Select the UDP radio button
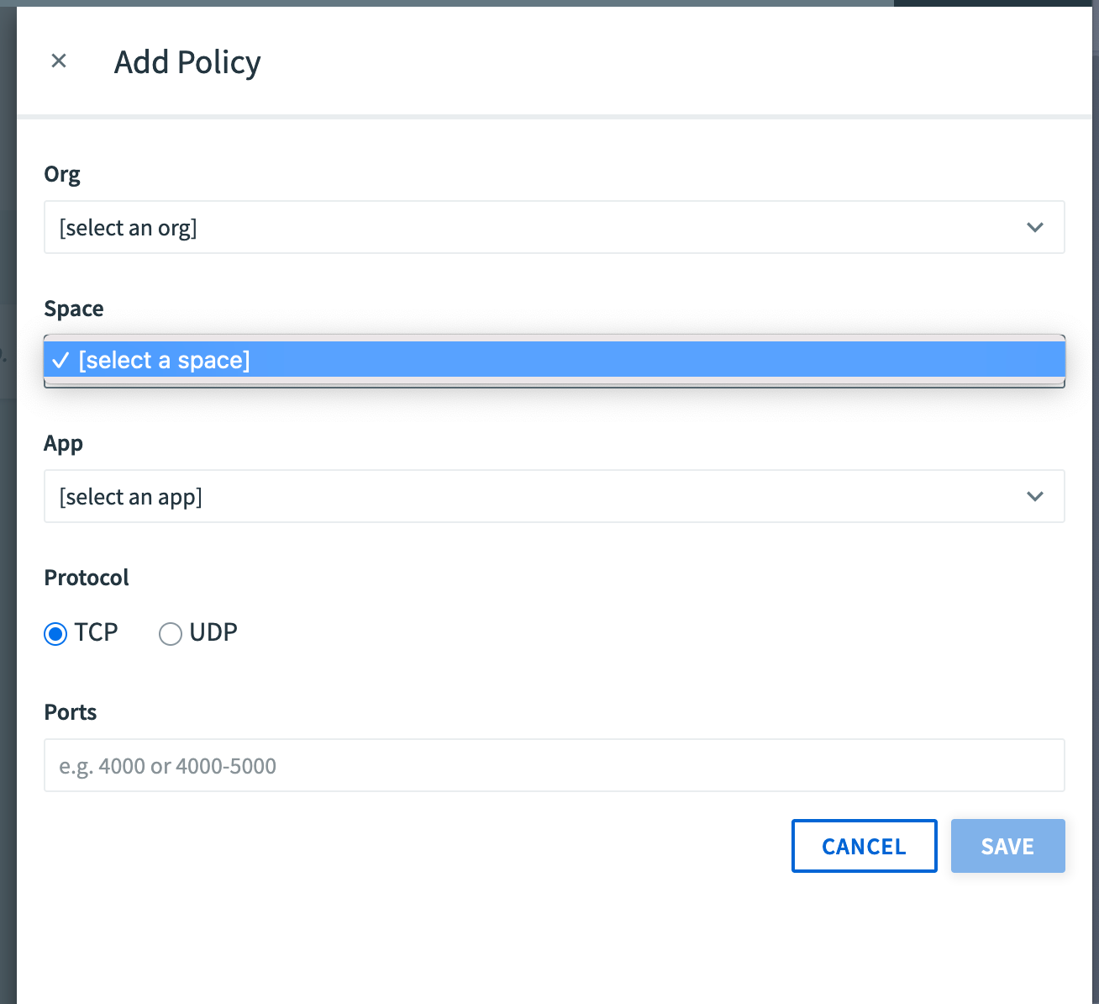This screenshot has height=1004, width=1099. click(x=171, y=633)
